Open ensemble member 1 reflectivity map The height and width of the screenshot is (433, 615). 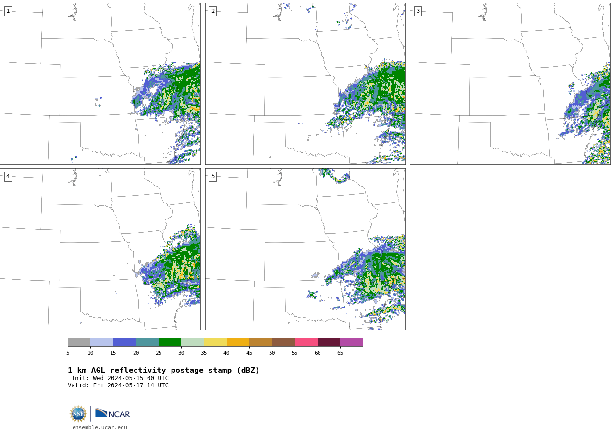(100, 84)
